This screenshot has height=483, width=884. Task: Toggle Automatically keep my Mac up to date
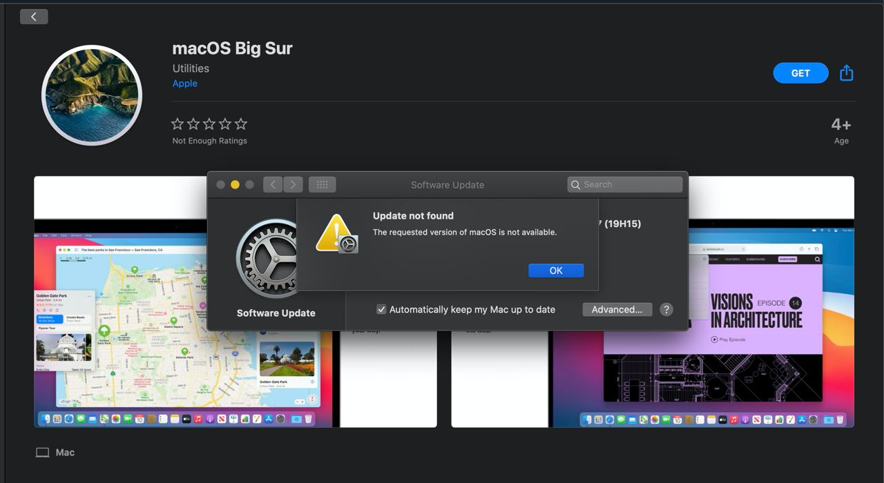point(381,309)
